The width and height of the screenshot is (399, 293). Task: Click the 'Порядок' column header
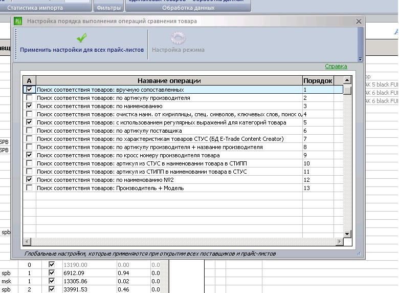pos(318,80)
